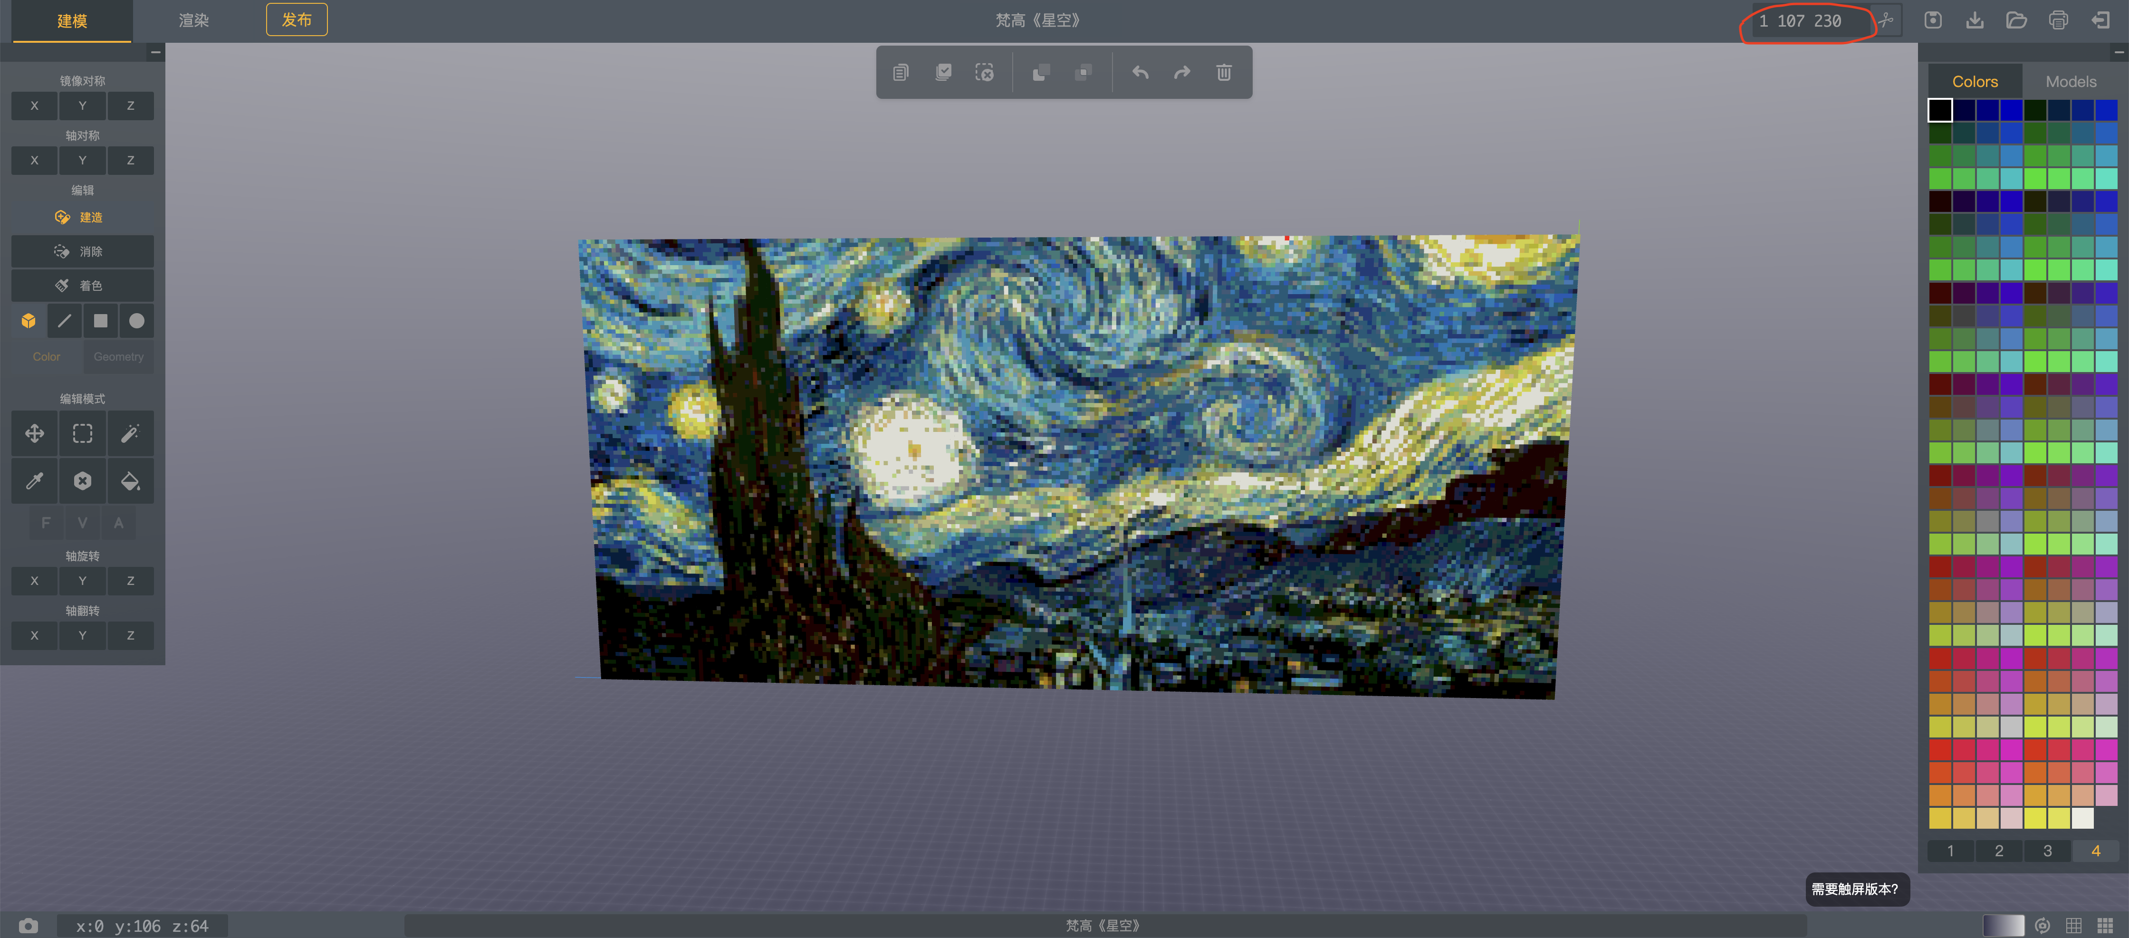Click X under 轴旋转 axis rotation
The height and width of the screenshot is (938, 2129).
coord(35,581)
